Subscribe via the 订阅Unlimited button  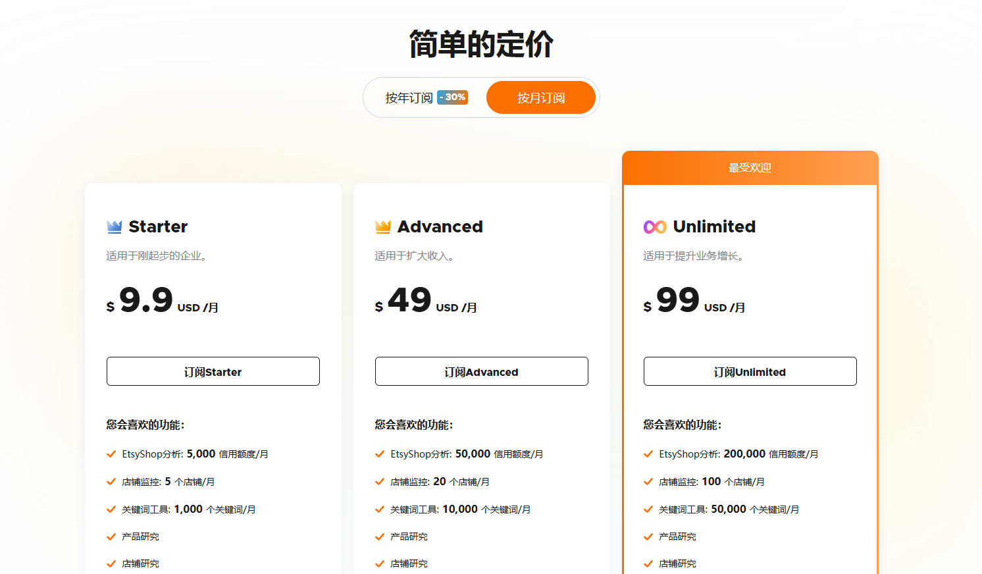750,371
